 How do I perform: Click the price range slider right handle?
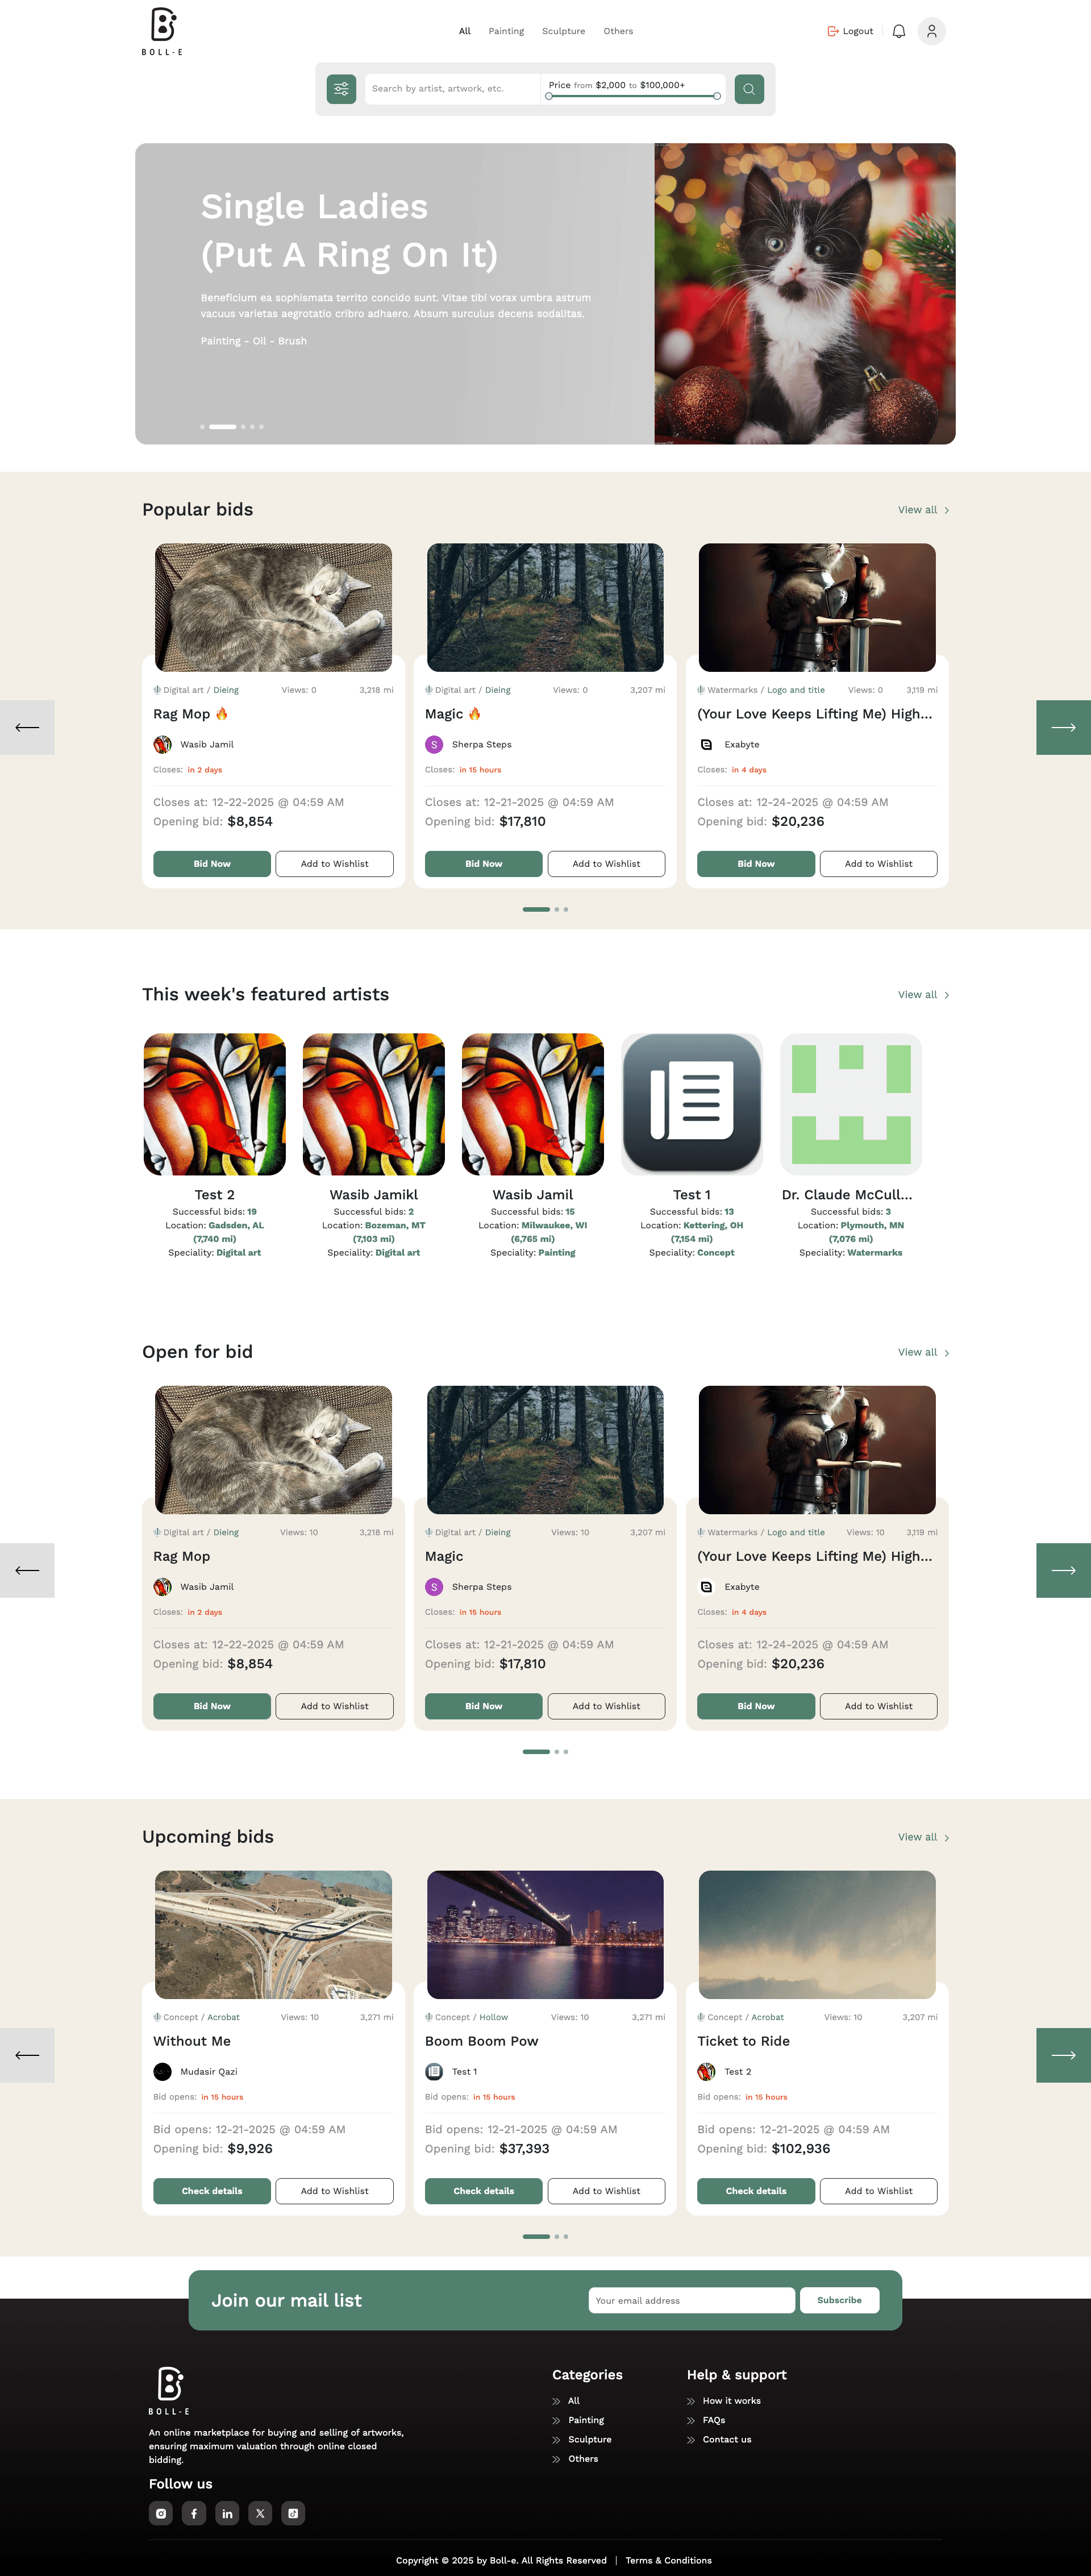(x=717, y=96)
